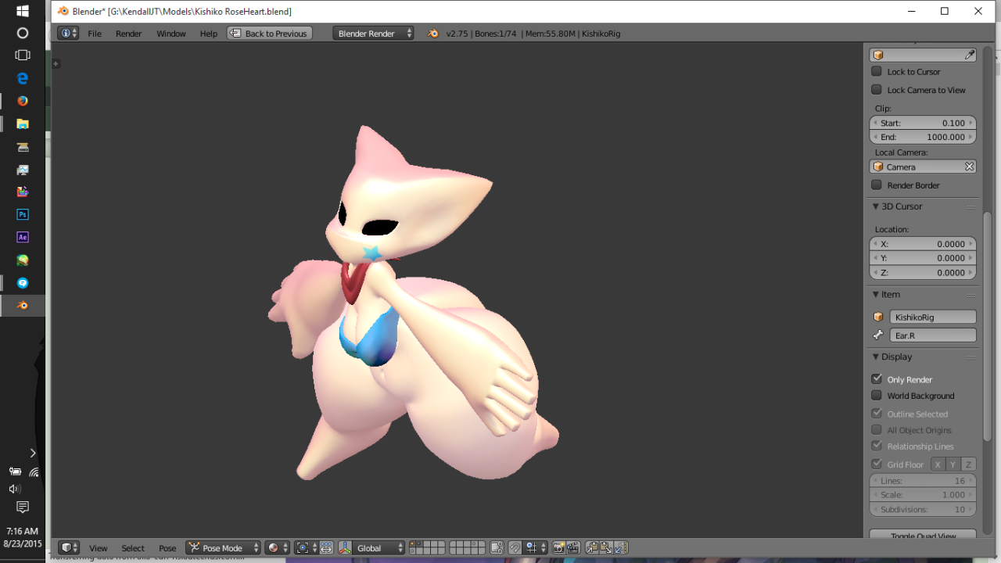Open the Global orientation dropdown
Image resolution: width=1001 pixels, height=563 pixels.
click(379, 548)
